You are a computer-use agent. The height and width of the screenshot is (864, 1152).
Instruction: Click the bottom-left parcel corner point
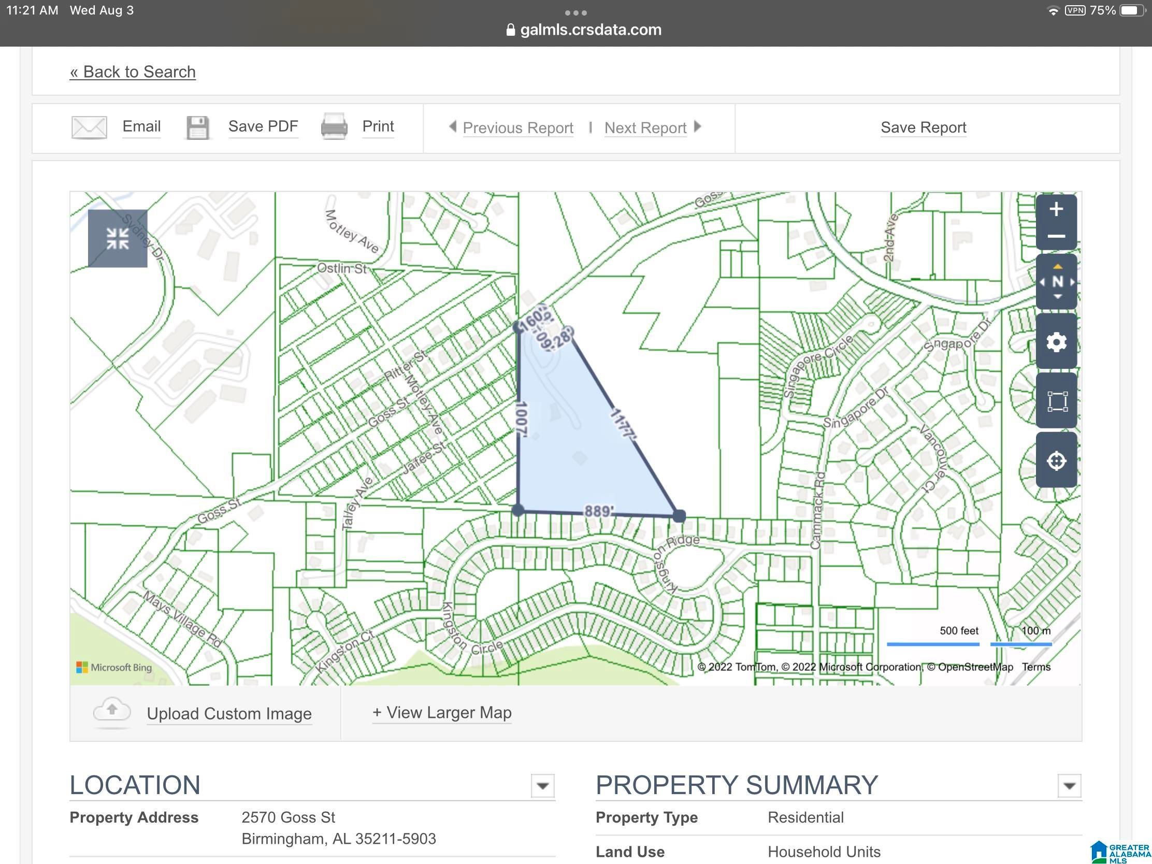pos(517,510)
